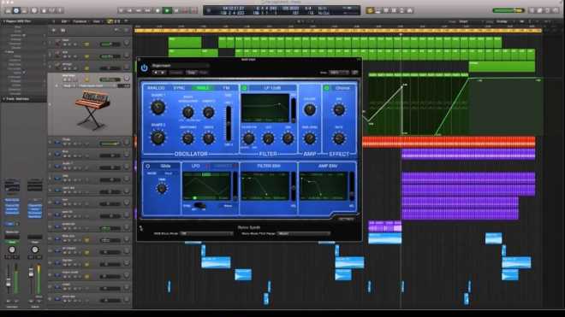The height and width of the screenshot is (317, 565).
Task: Click the Amp Volume knob
Action: click(310, 109)
